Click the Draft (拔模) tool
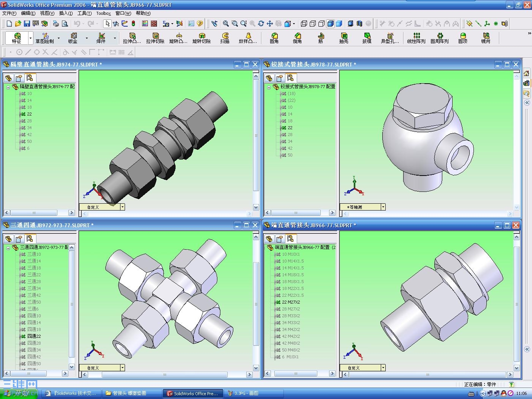The image size is (532, 399). [x=367, y=38]
